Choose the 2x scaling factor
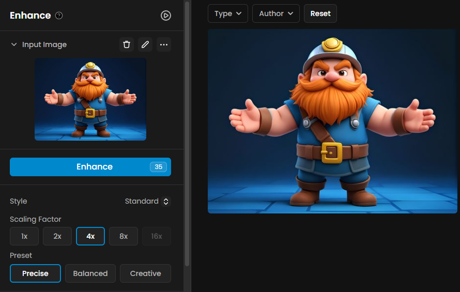The image size is (460, 292). pos(57,236)
